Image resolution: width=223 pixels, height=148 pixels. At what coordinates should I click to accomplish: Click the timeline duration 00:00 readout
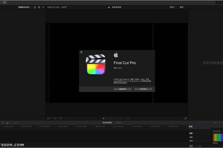click(x=119, y=123)
